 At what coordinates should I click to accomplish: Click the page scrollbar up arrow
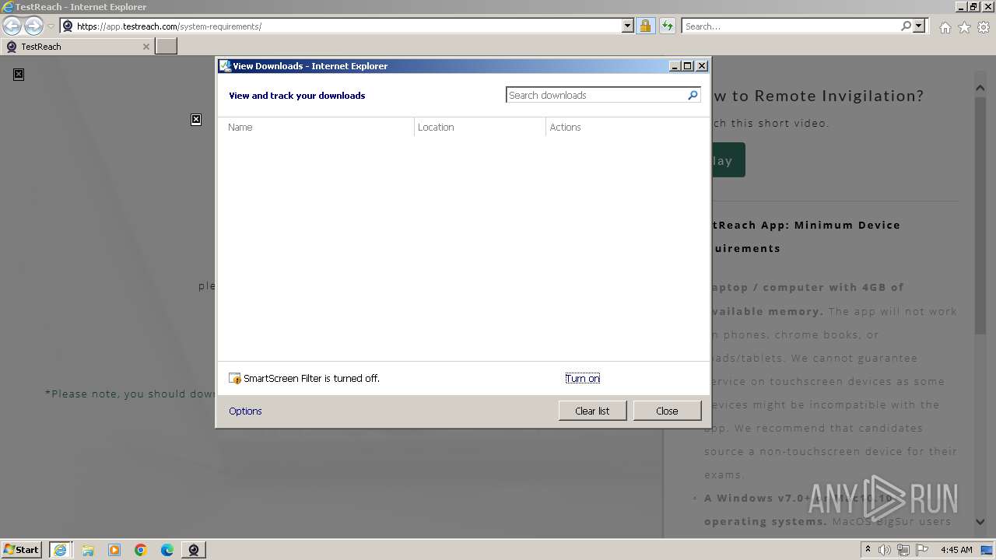980,88
